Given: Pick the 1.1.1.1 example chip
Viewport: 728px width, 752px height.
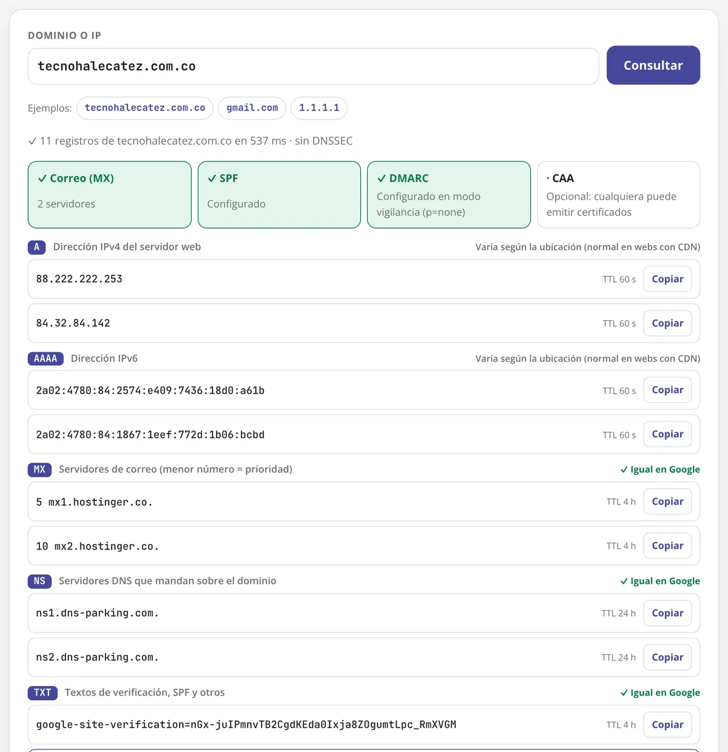Looking at the screenshot, I should (x=319, y=108).
